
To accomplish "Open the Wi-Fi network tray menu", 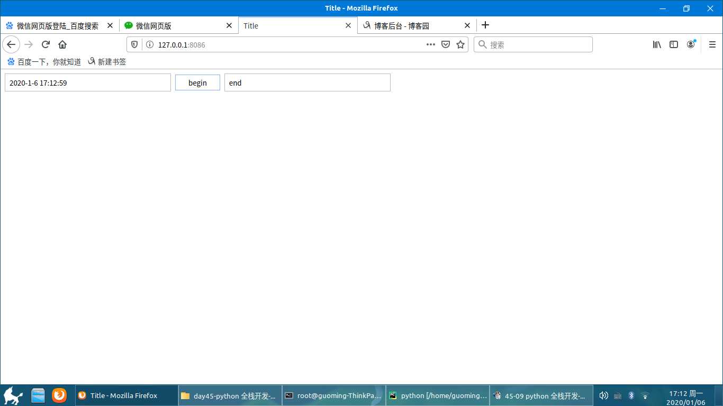I will click(645, 395).
